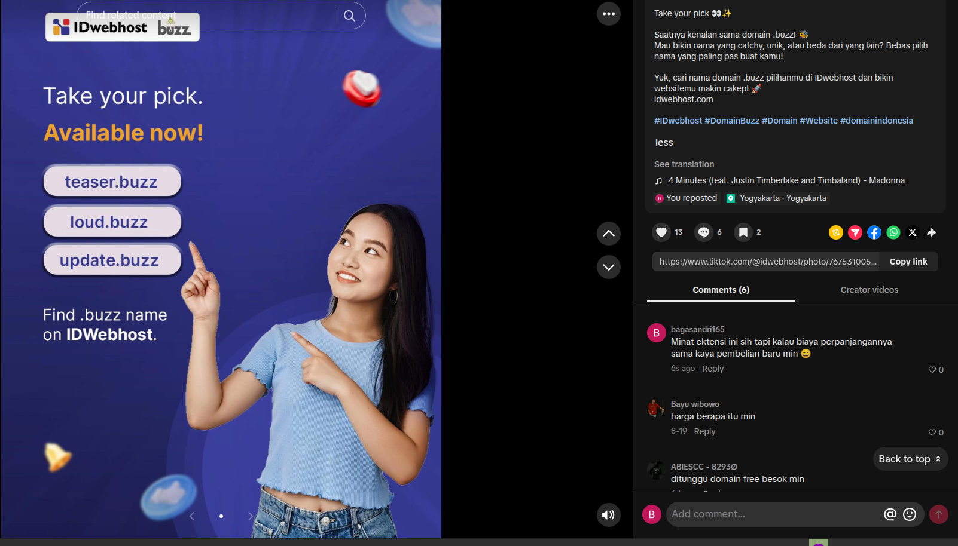Go to the previous video arrow

[x=609, y=234]
